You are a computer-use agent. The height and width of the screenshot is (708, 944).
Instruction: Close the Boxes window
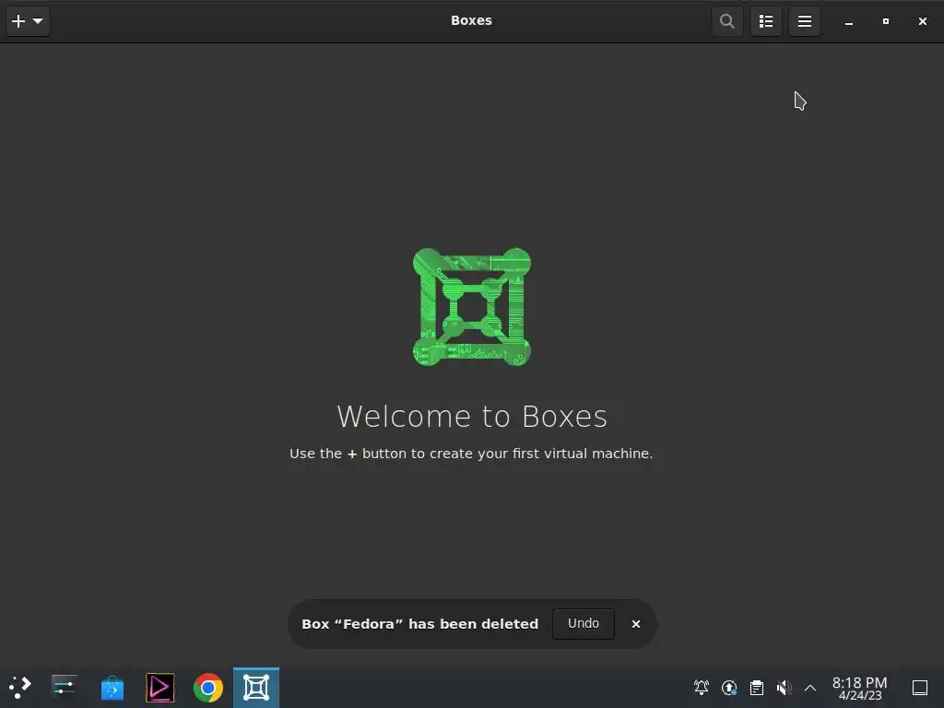point(922,22)
